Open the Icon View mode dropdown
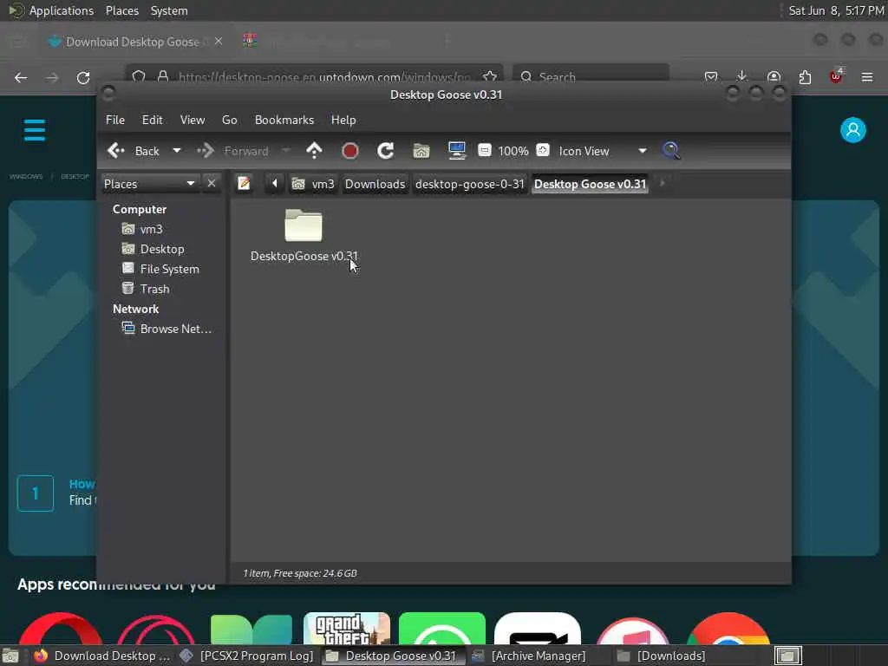Screen dimensions: 888x666 pos(603,151)
